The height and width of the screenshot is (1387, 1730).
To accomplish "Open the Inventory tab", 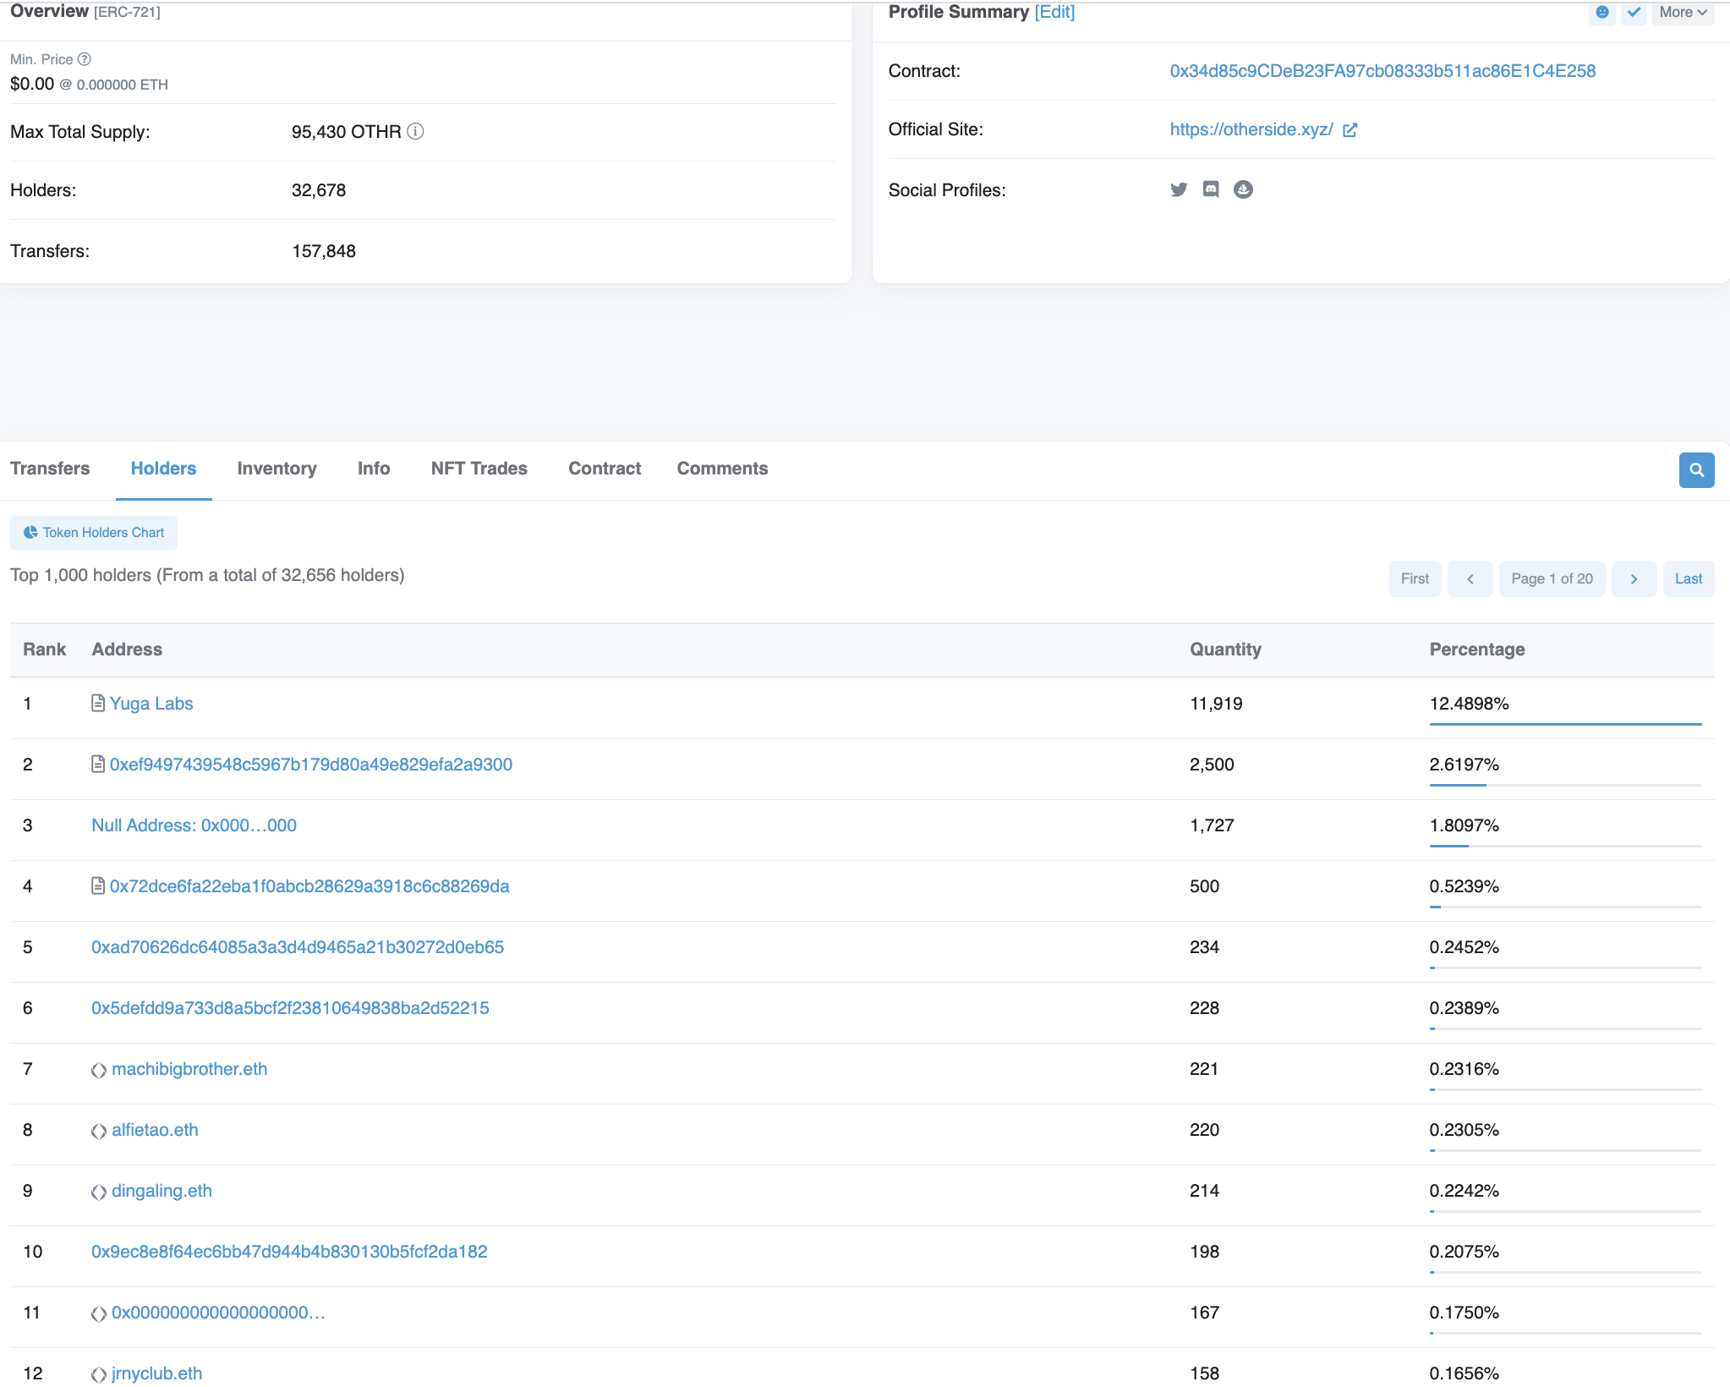I will [276, 469].
